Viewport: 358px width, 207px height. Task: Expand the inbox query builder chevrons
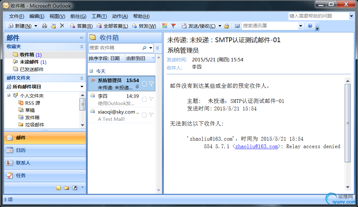[158, 48]
